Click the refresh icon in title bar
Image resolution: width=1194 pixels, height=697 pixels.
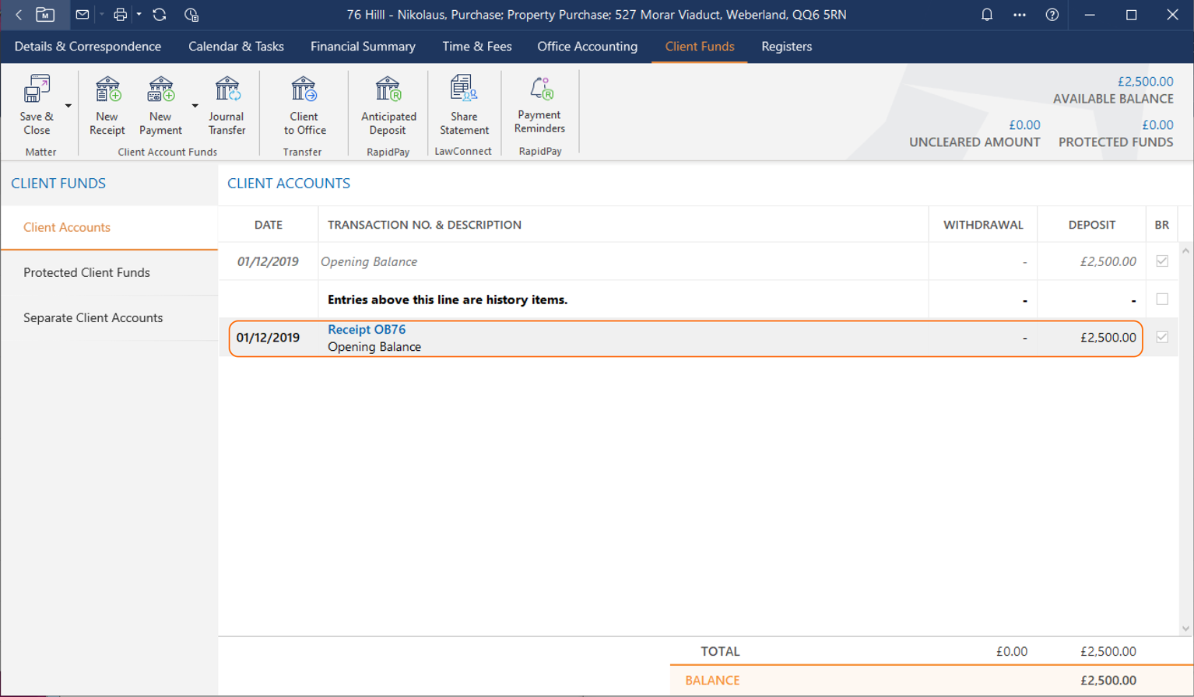[x=160, y=15]
